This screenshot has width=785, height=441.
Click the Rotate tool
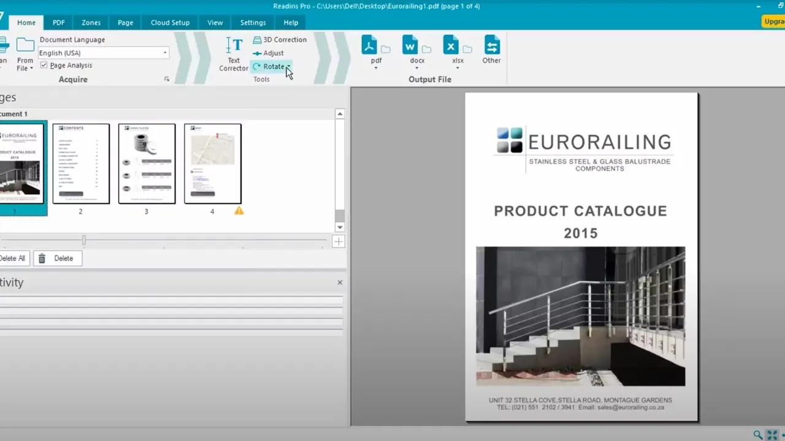269,67
